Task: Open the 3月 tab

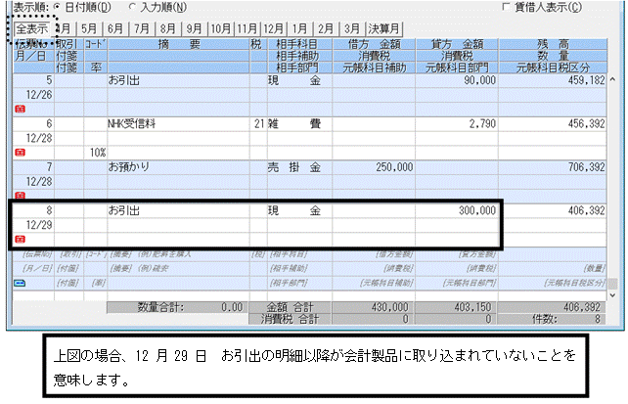Action: pos(351,28)
